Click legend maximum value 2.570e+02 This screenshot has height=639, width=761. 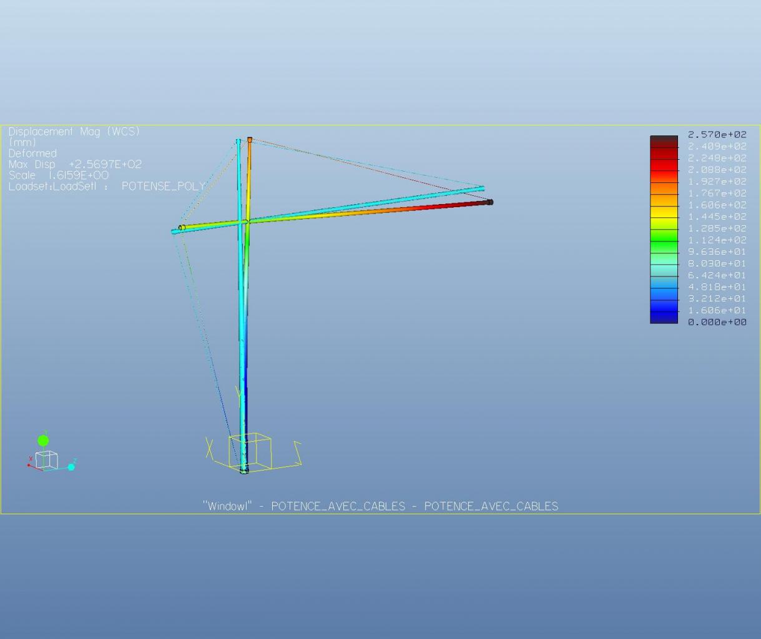717,134
